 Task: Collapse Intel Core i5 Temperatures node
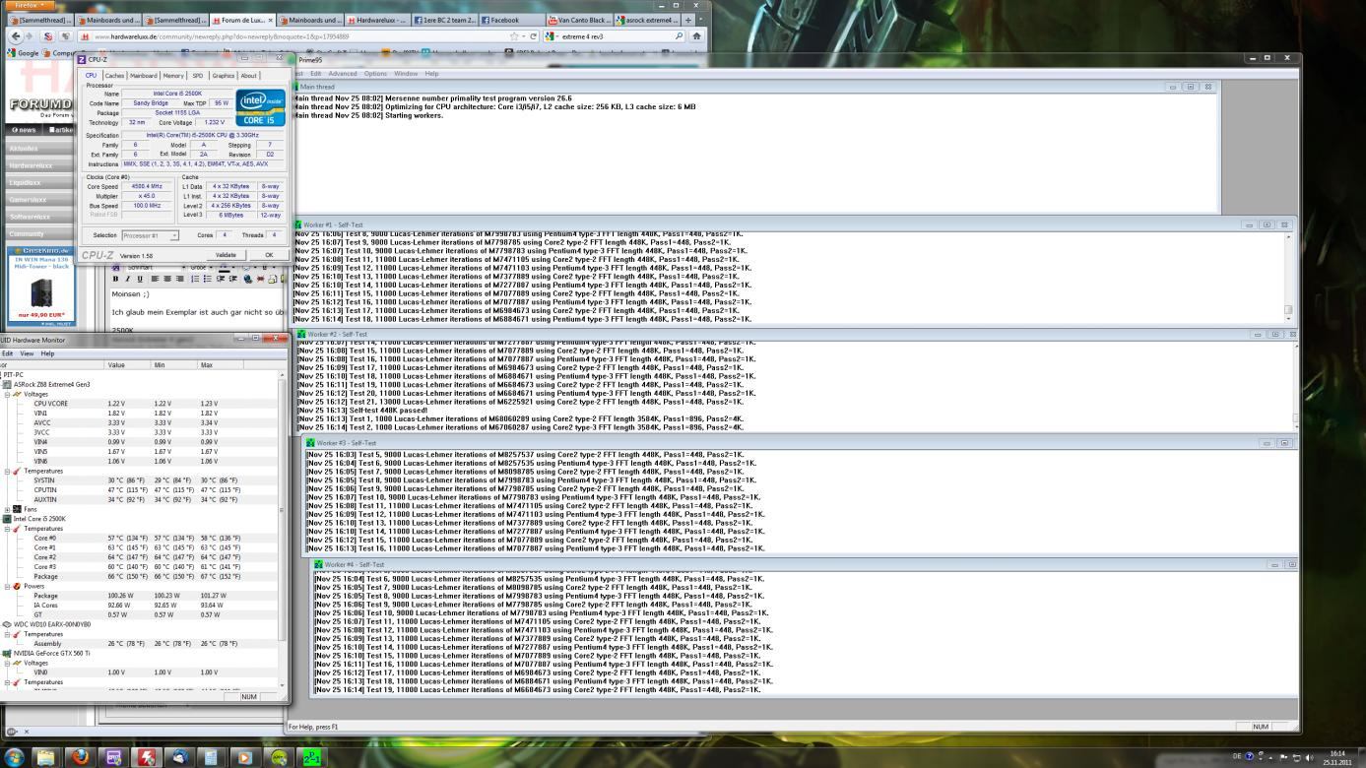coord(8,528)
